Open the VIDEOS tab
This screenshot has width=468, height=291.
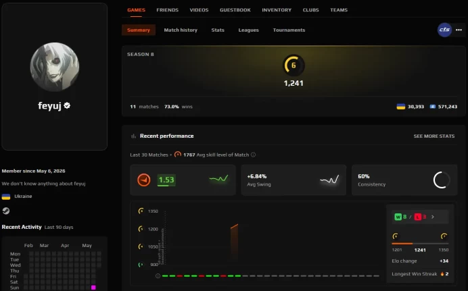point(199,10)
